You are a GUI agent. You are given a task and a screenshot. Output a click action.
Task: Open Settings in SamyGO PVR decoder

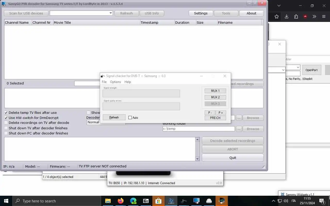click(x=201, y=13)
